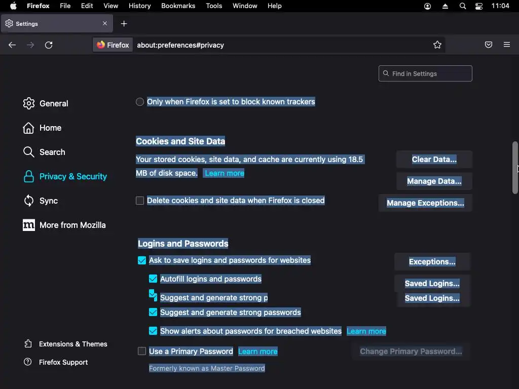Screen dimensions: 519x389
Task: Open a new tab with the plus icon
Action: (x=124, y=24)
